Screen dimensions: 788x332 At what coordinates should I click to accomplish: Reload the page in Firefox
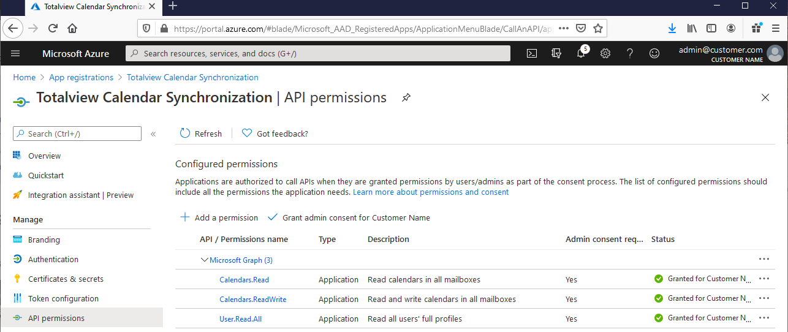(x=53, y=28)
